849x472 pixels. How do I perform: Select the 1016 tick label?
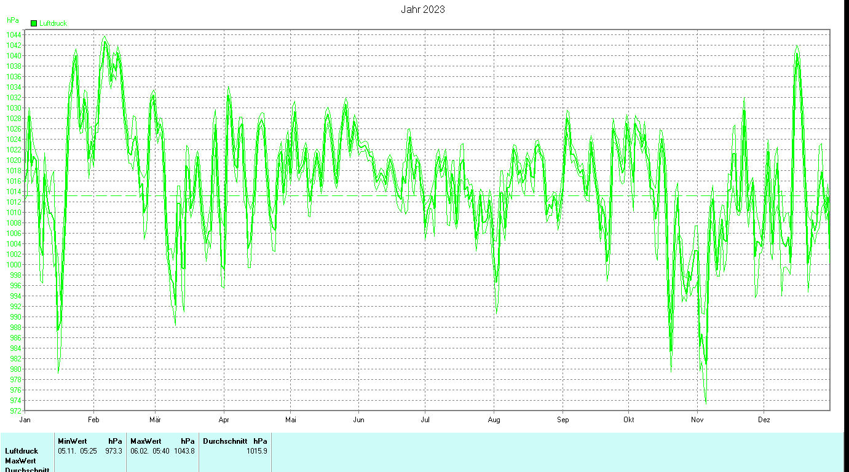15,181
